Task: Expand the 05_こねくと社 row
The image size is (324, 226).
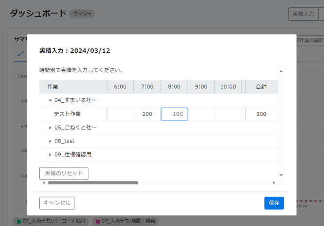Action: [x=50, y=128]
